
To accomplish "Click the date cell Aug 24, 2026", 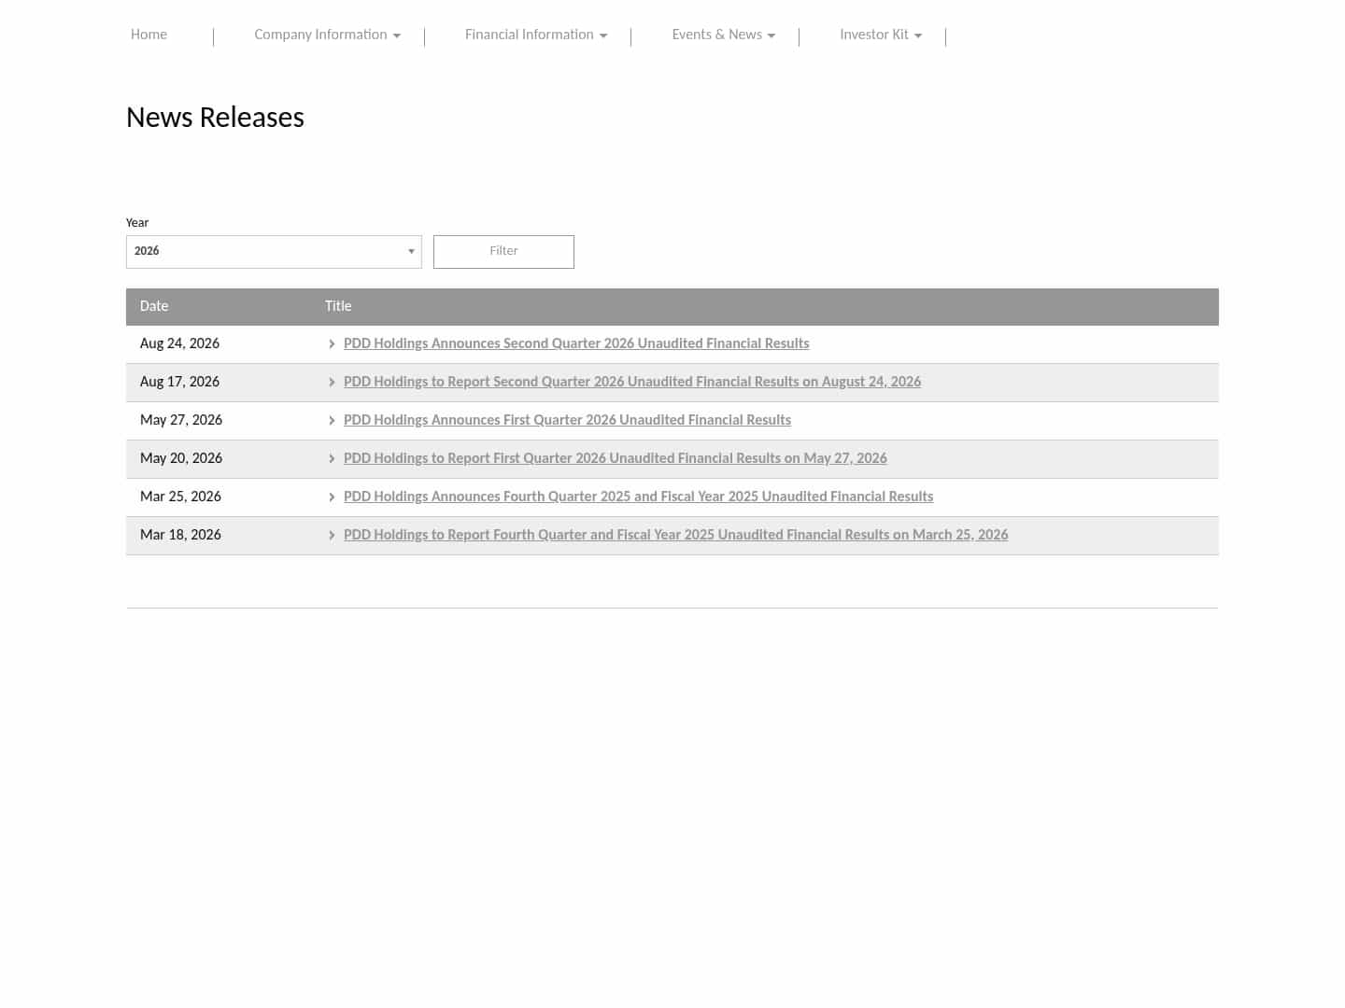I will coord(179,343).
